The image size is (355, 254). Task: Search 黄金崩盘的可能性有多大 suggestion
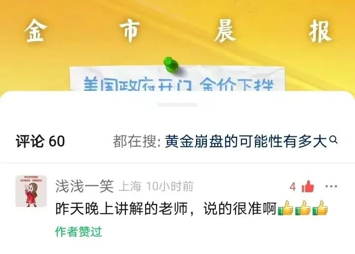coord(246,141)
